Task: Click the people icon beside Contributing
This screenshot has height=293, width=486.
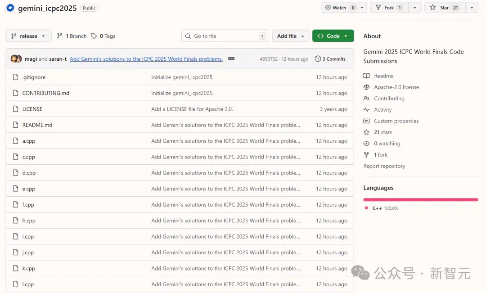Action: pyautogui.click(x=366, y=98)
